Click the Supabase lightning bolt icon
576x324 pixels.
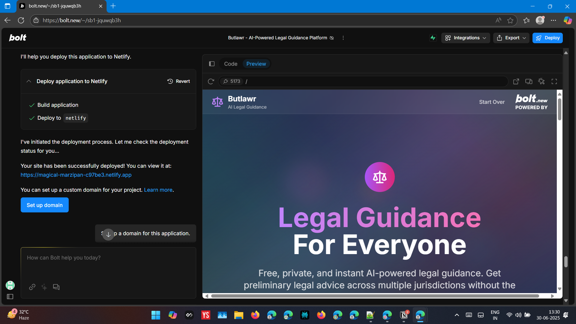click(x=433, y=38)
